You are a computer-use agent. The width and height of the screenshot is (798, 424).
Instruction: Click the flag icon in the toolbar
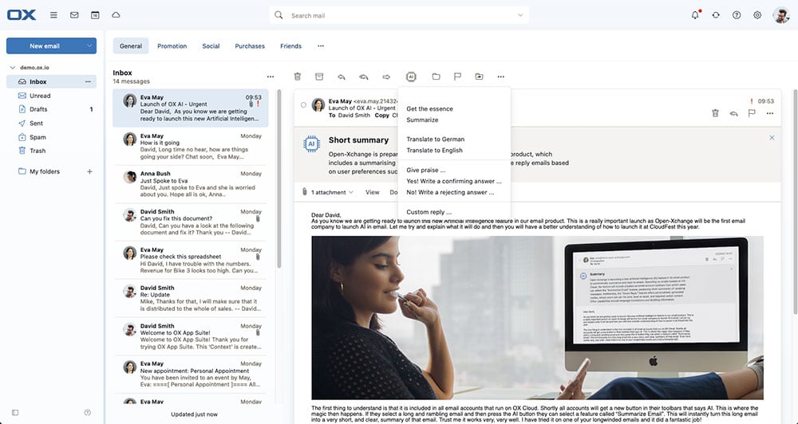[x=457, y=77]
